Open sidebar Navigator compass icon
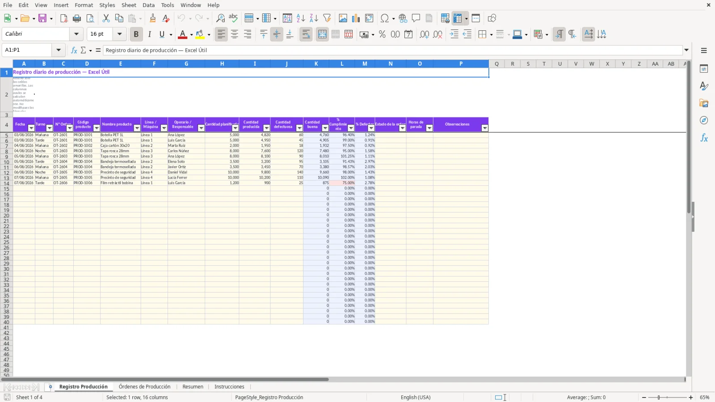The width and height of the screenshot is (715, 402). point(704,121)
